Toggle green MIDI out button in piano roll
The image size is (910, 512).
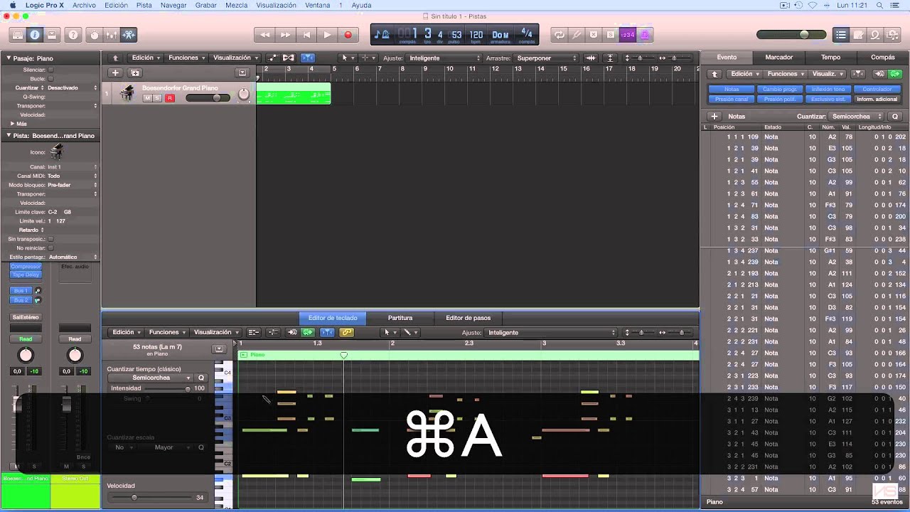coord(308,332)
